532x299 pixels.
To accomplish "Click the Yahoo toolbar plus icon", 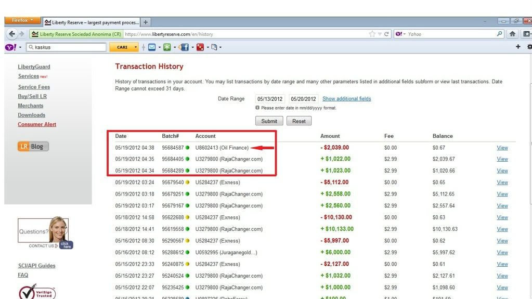I will point(518,47).
